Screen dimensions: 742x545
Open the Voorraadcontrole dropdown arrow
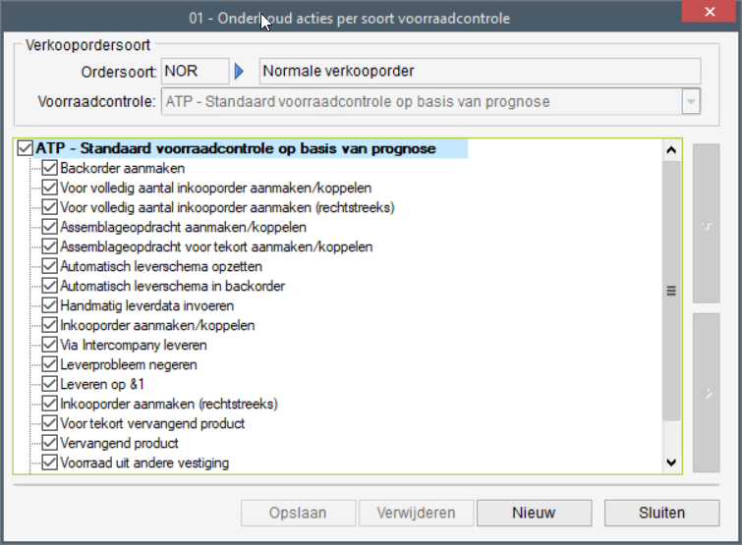point(691,101)
